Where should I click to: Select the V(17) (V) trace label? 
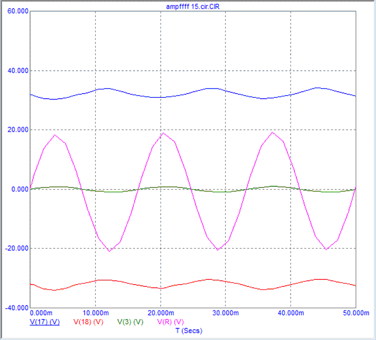coord(45,322)
